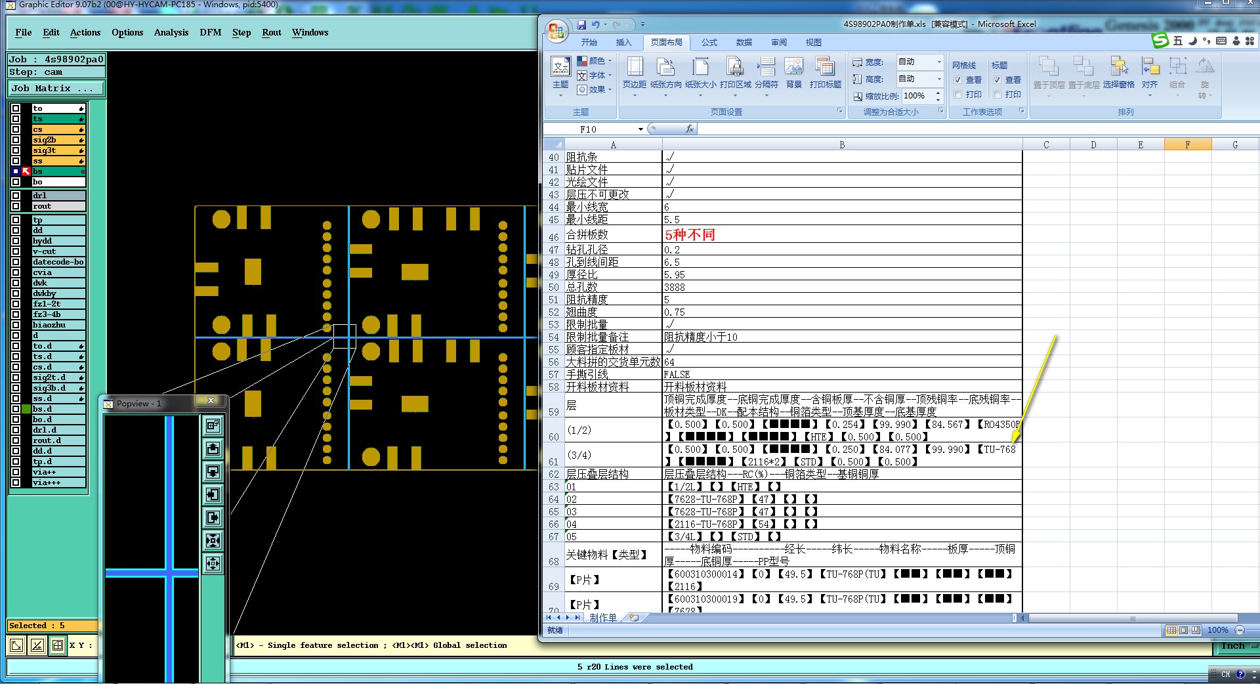Undo last action in Excel
1260x684 pixels.
pos(595,24)
